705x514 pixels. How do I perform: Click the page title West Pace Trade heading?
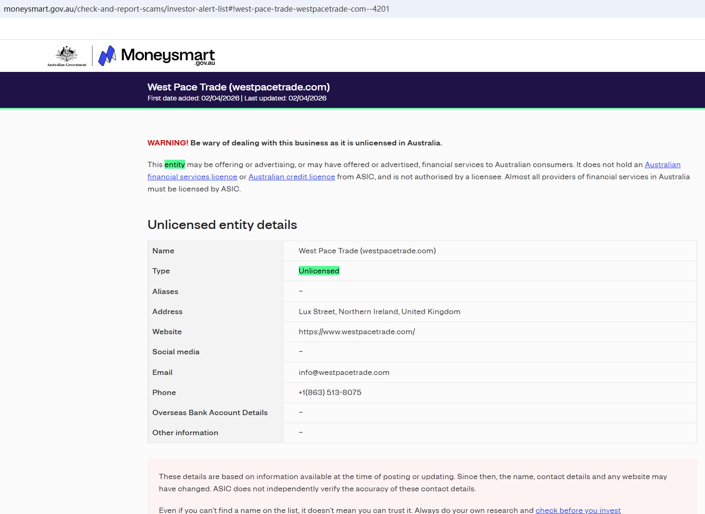tap(239, 87)
